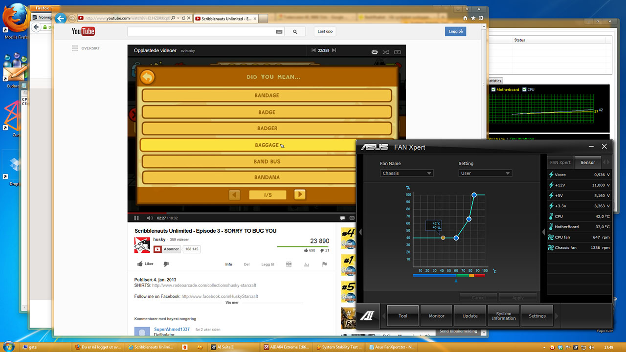Click the Logg på sign-in button
Image resolution: width=626 pixels, height=352 pixels.
coord(455,31)
